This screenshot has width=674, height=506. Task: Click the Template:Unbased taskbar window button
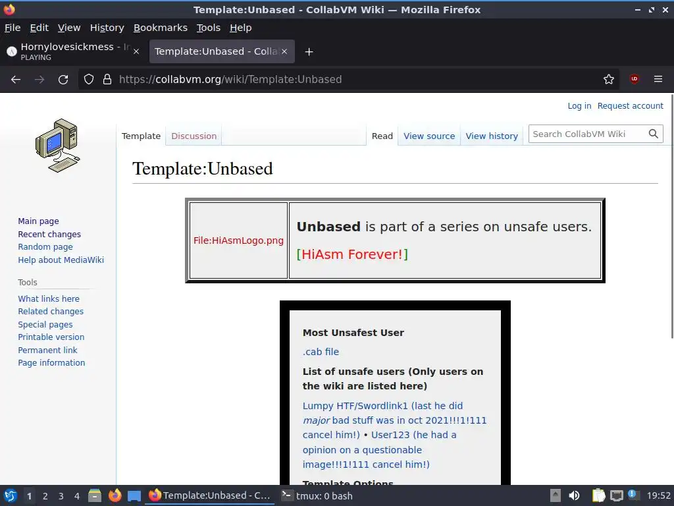click(x=210, y=495)
